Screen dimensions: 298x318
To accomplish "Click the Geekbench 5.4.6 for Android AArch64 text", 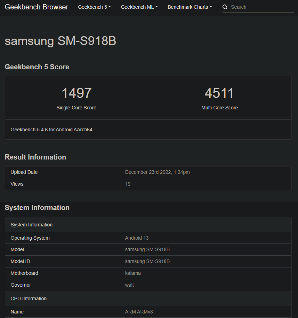I will point(51,129).
